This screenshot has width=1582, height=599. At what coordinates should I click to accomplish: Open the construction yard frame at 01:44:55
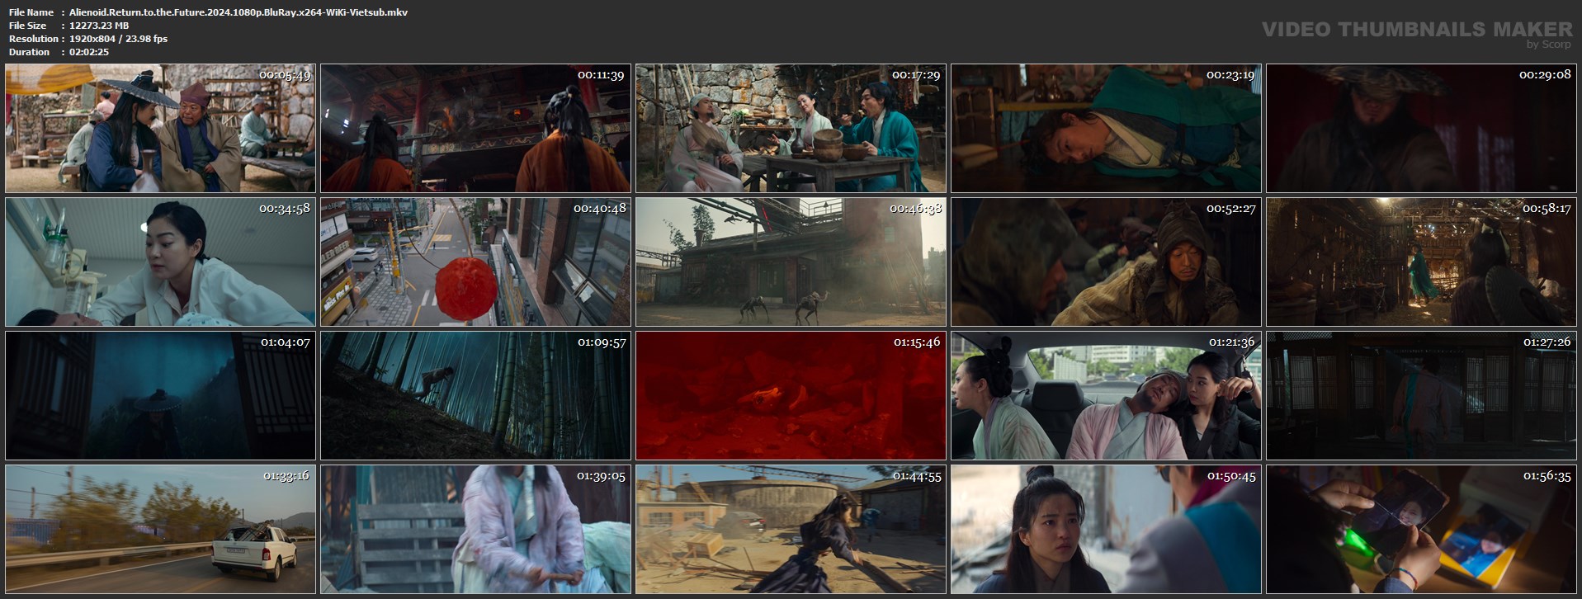pos(791,530)
